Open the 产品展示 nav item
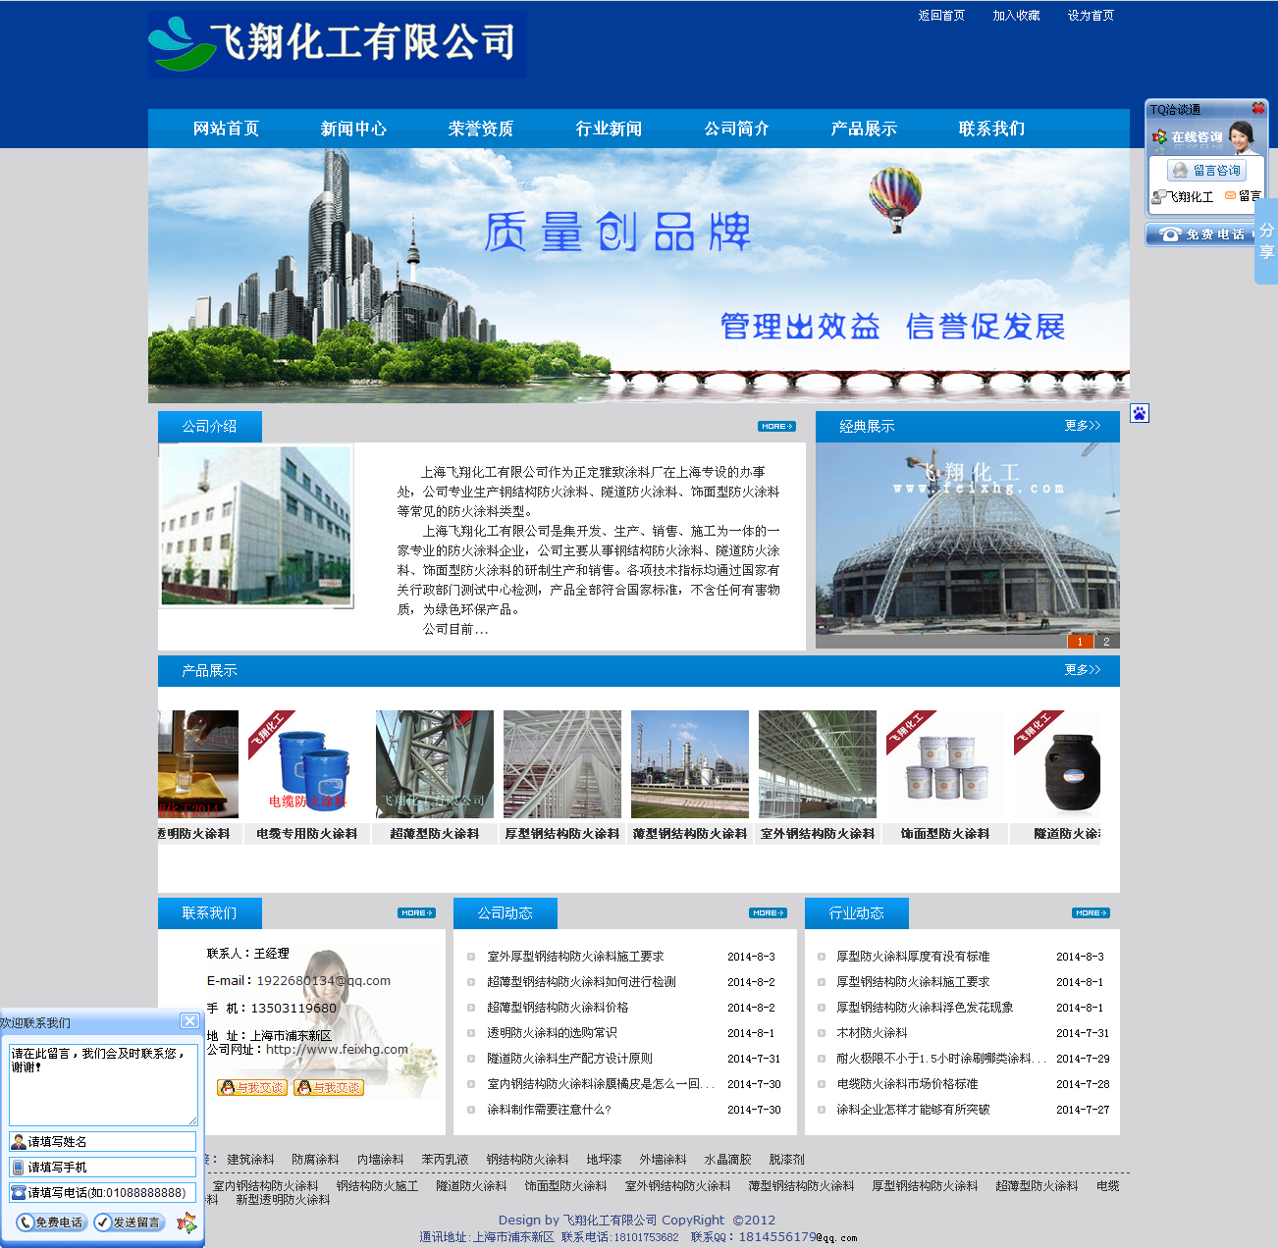The height and width of the screenshot is (1248, 1278). 864,129
